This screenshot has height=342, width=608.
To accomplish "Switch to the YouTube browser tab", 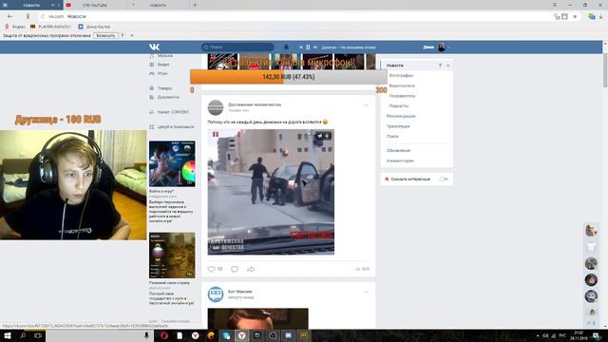I will click(x=94, y=5).
